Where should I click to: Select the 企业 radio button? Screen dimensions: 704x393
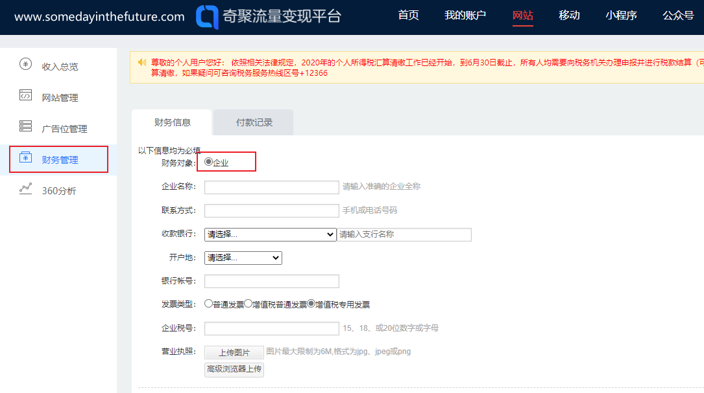[x=207, y=162]
